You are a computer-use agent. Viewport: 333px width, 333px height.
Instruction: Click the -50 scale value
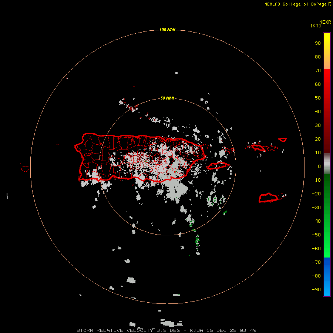316,235
